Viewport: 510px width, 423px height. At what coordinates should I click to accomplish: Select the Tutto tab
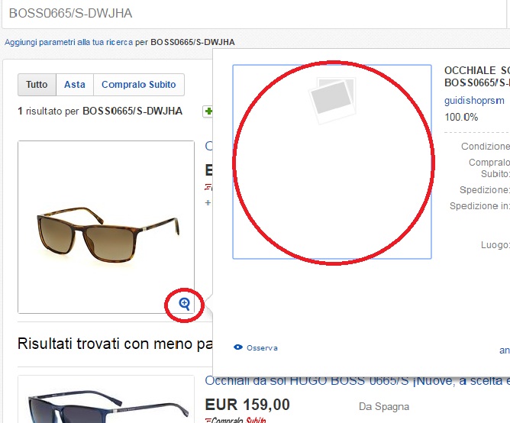point(37,85)
